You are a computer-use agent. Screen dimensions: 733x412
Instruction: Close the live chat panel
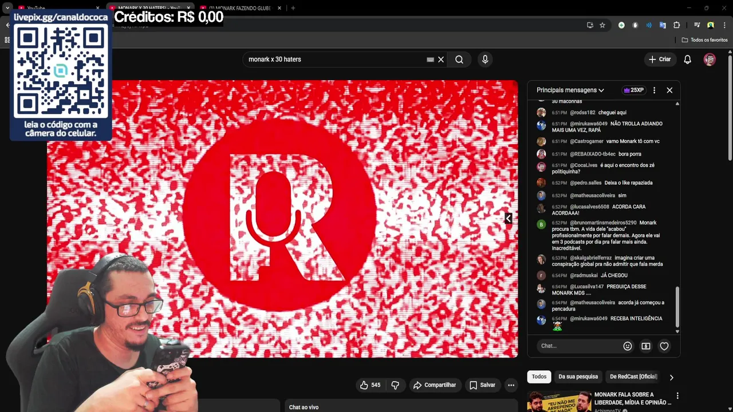pyautogui.click(x=669, y=90)
